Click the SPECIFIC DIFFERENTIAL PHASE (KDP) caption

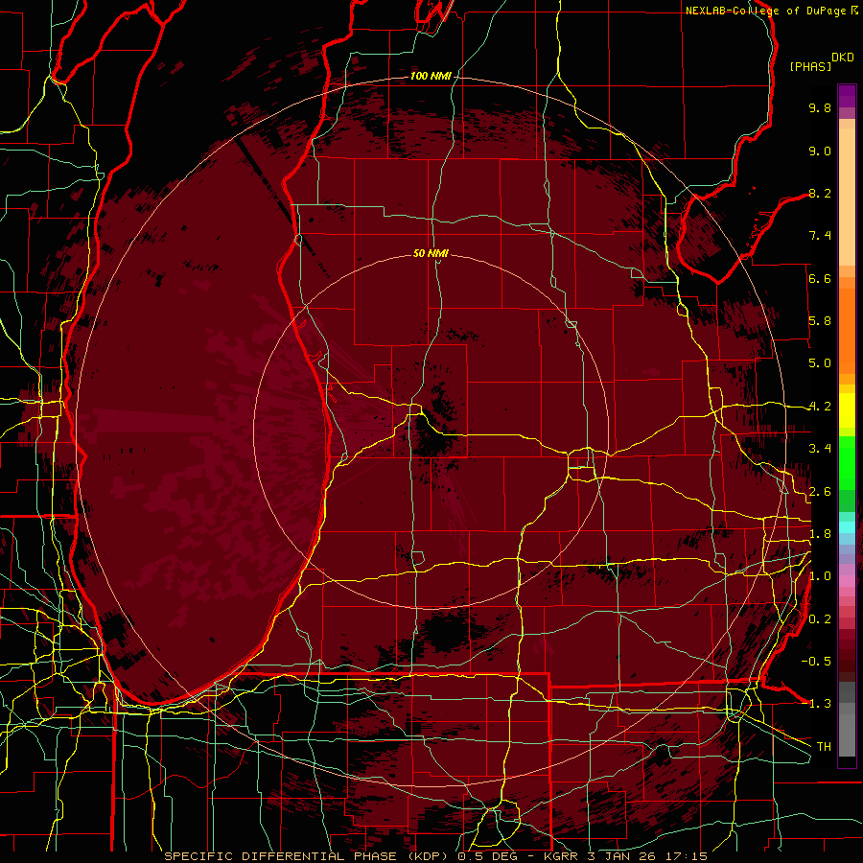pos(308,856)
